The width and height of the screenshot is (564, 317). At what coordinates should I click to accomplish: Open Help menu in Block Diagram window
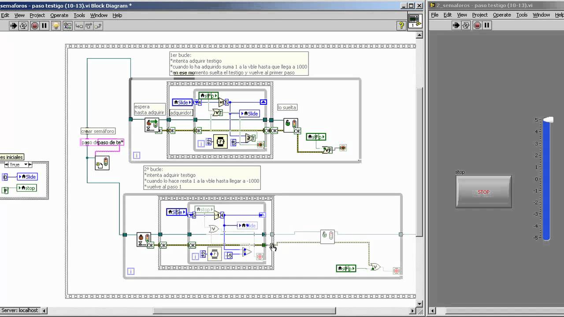(x=117, y=15)
